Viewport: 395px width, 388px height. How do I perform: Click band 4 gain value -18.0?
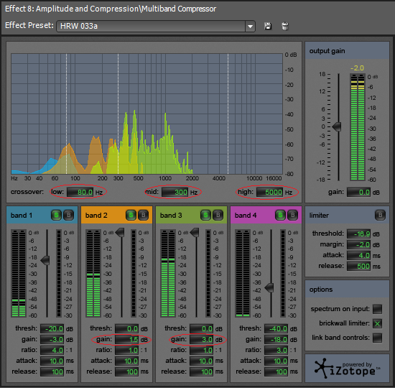276,340
